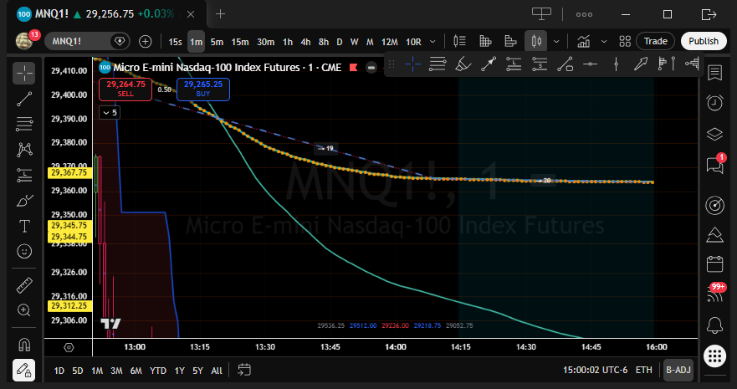The image size is (737, 389).
Task: Select vertical line tool in favorites toolbar
Action: coord(616,64)
